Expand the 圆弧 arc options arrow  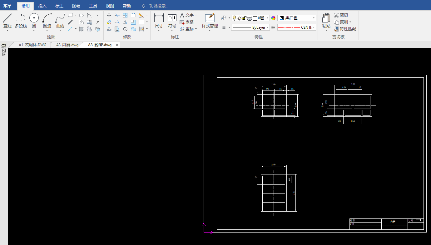pyautogui.click(x=47, y=31)
